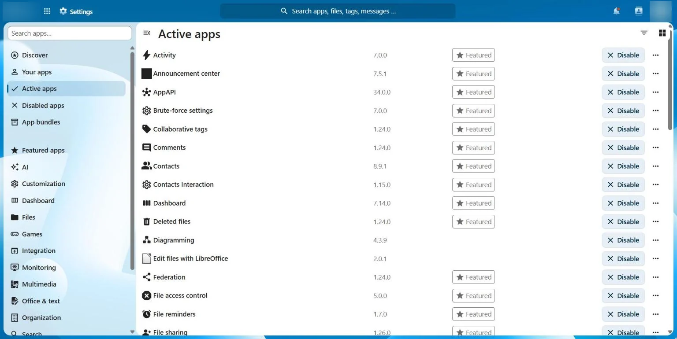The width and height of the screenshot is (677, 339).
Task: Click the Contacts people icon
Action: pyautogui.click(x=147, y=166)
